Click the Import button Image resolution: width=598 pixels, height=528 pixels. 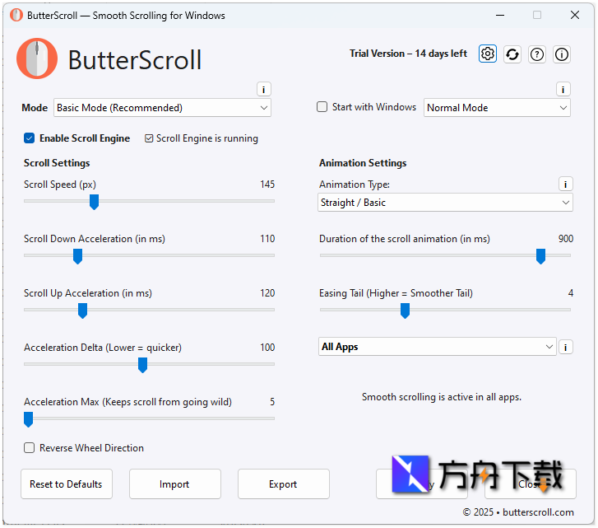pyautogui.click(x=174, y=484)
